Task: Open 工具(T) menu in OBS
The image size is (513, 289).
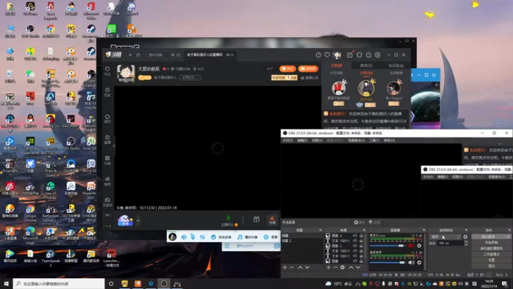Action: pos(374,140)
